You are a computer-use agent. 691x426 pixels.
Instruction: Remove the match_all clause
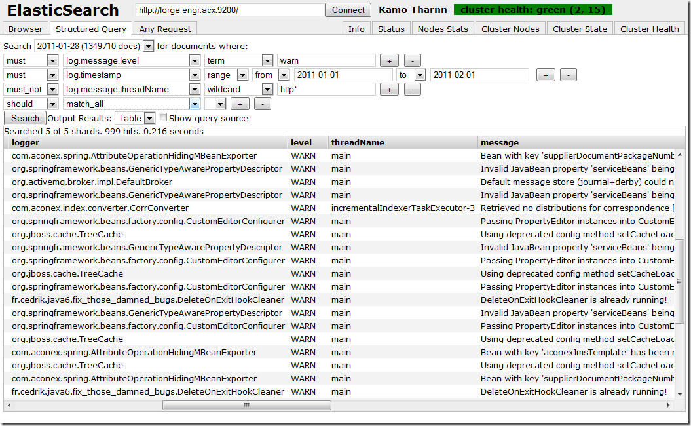[x=263, y=104]
